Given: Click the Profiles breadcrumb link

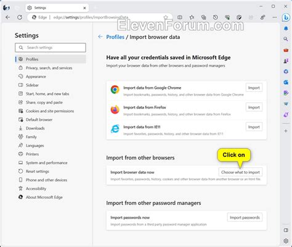Looking at the screenshot, I should point(115,37).
